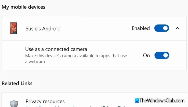Select the Use as a connected camera title

pos(56,49)
